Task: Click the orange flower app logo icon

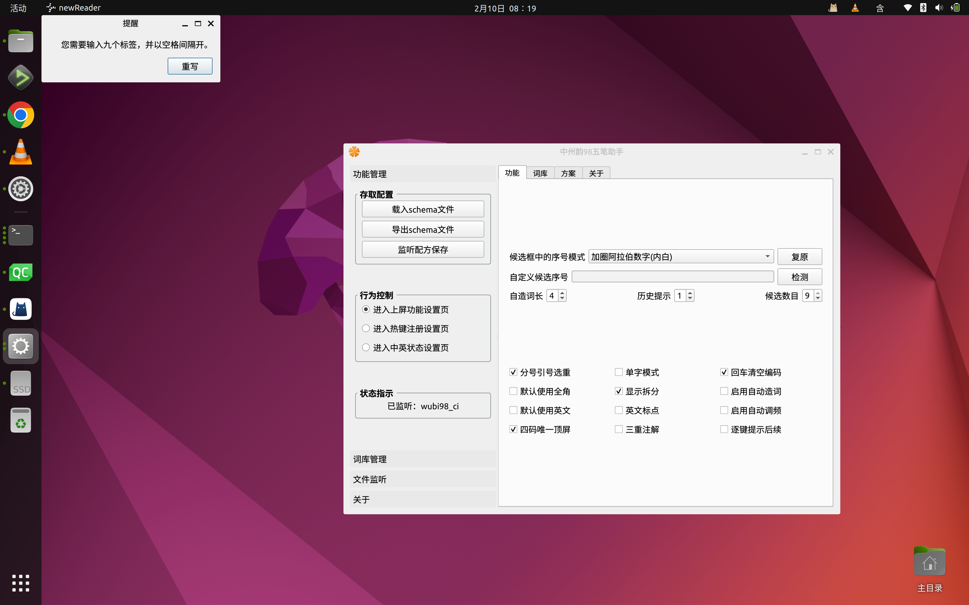Action: tap(354, 152)
